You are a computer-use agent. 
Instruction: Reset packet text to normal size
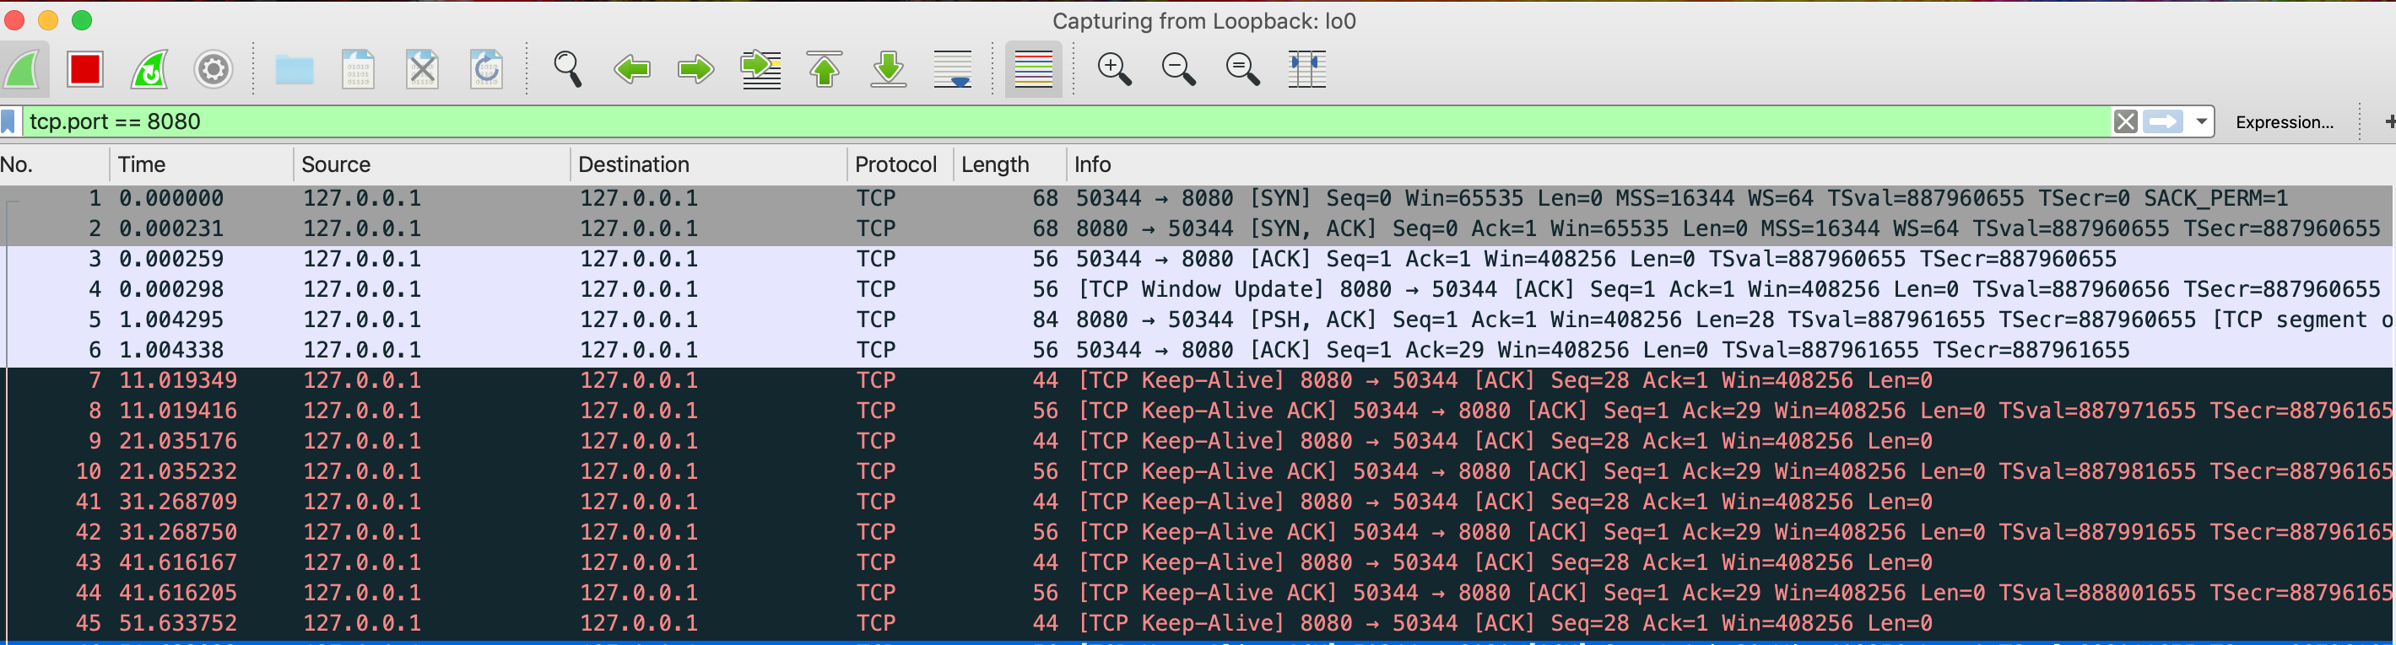click(1242, 70)
